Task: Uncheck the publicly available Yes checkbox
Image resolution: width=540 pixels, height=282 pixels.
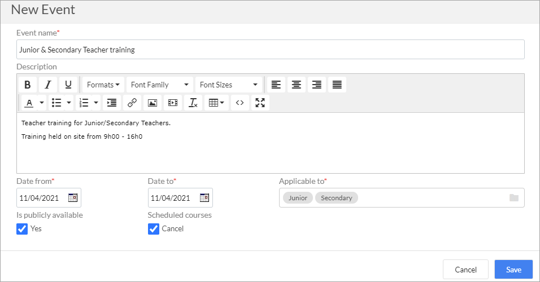Action: (22, 228)
